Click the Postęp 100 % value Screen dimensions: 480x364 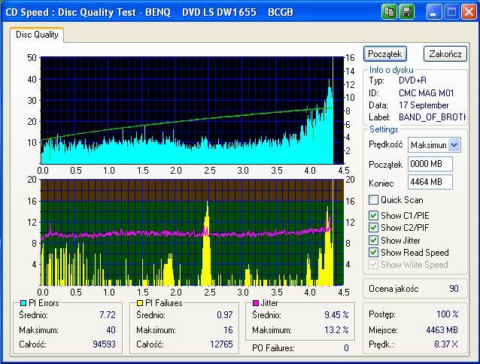pyautogui.click(x=447, y=314)
